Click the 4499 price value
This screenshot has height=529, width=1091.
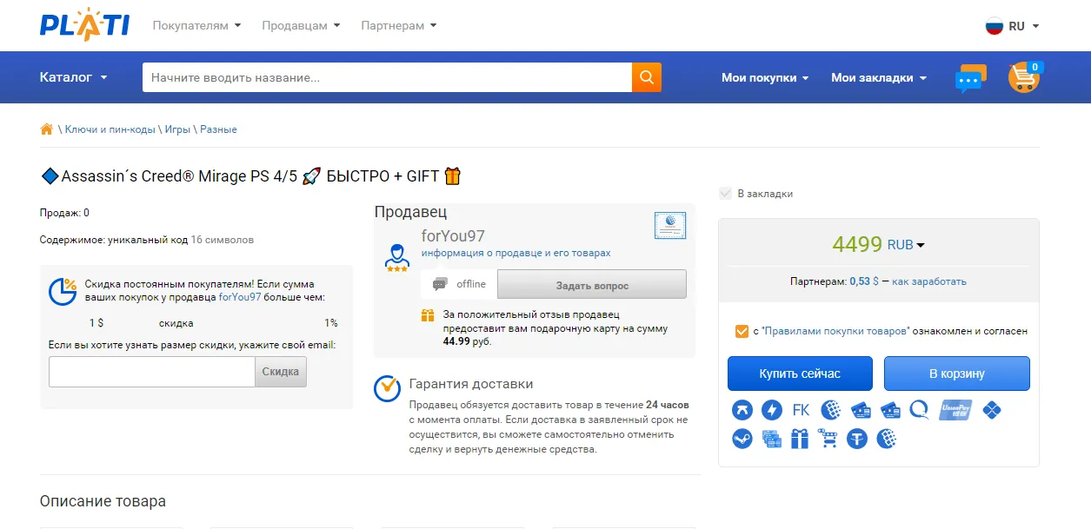pos(857,244)
